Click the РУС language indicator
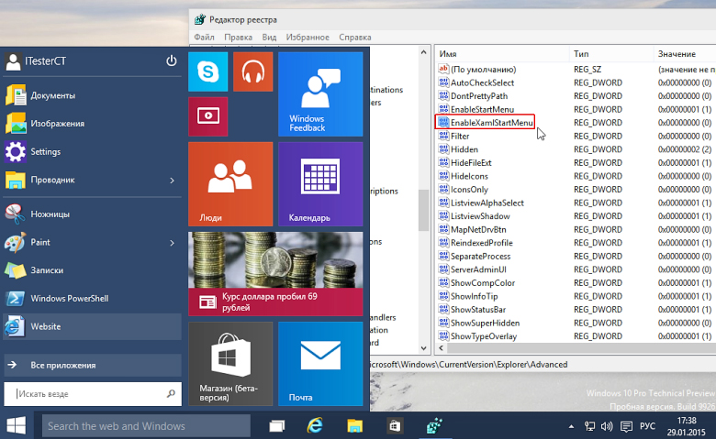Viewport: 716px width, 439px height. pos(647,426)
